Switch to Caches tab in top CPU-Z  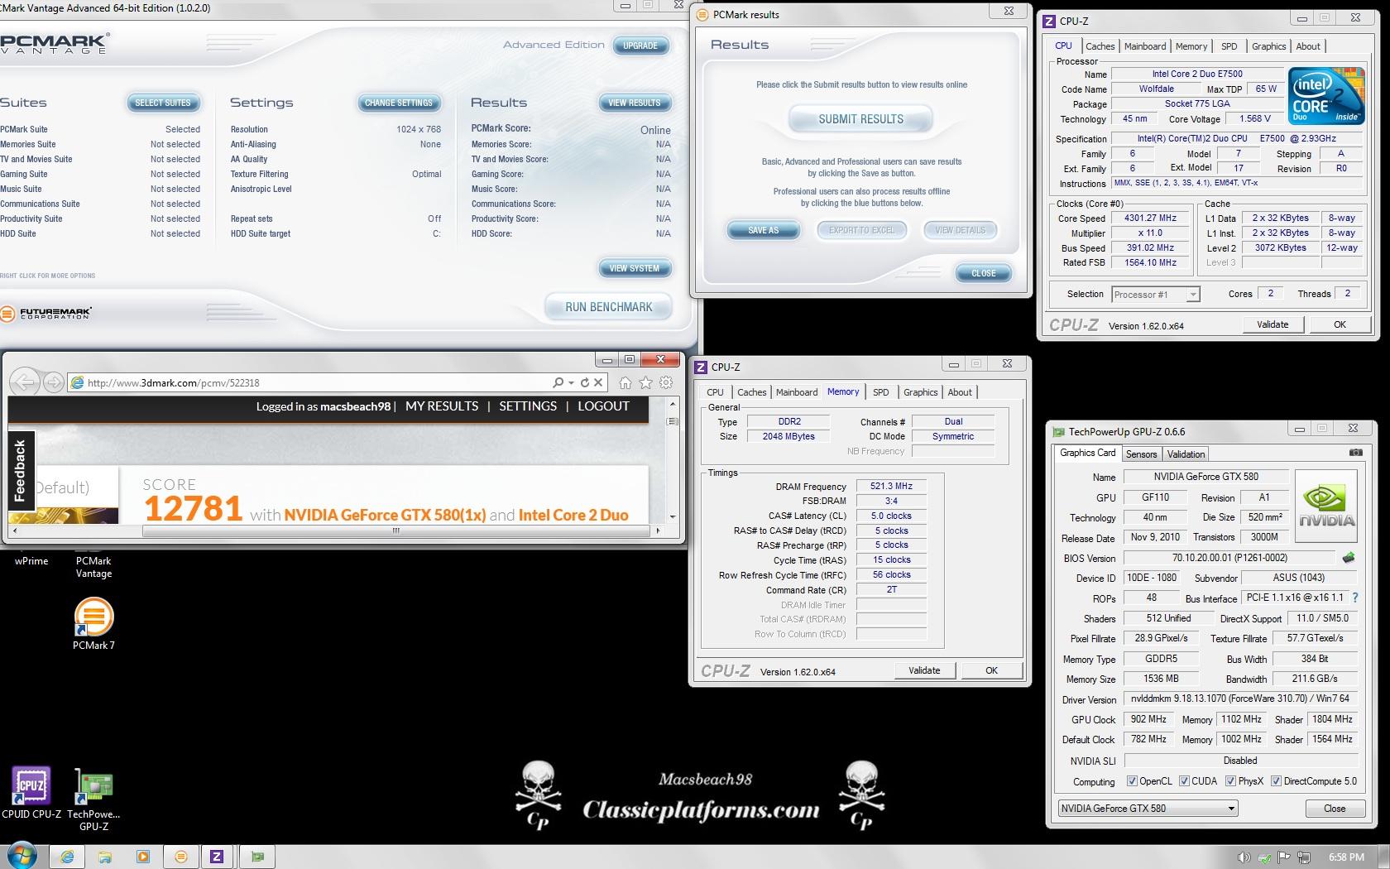click(1100, 46)
